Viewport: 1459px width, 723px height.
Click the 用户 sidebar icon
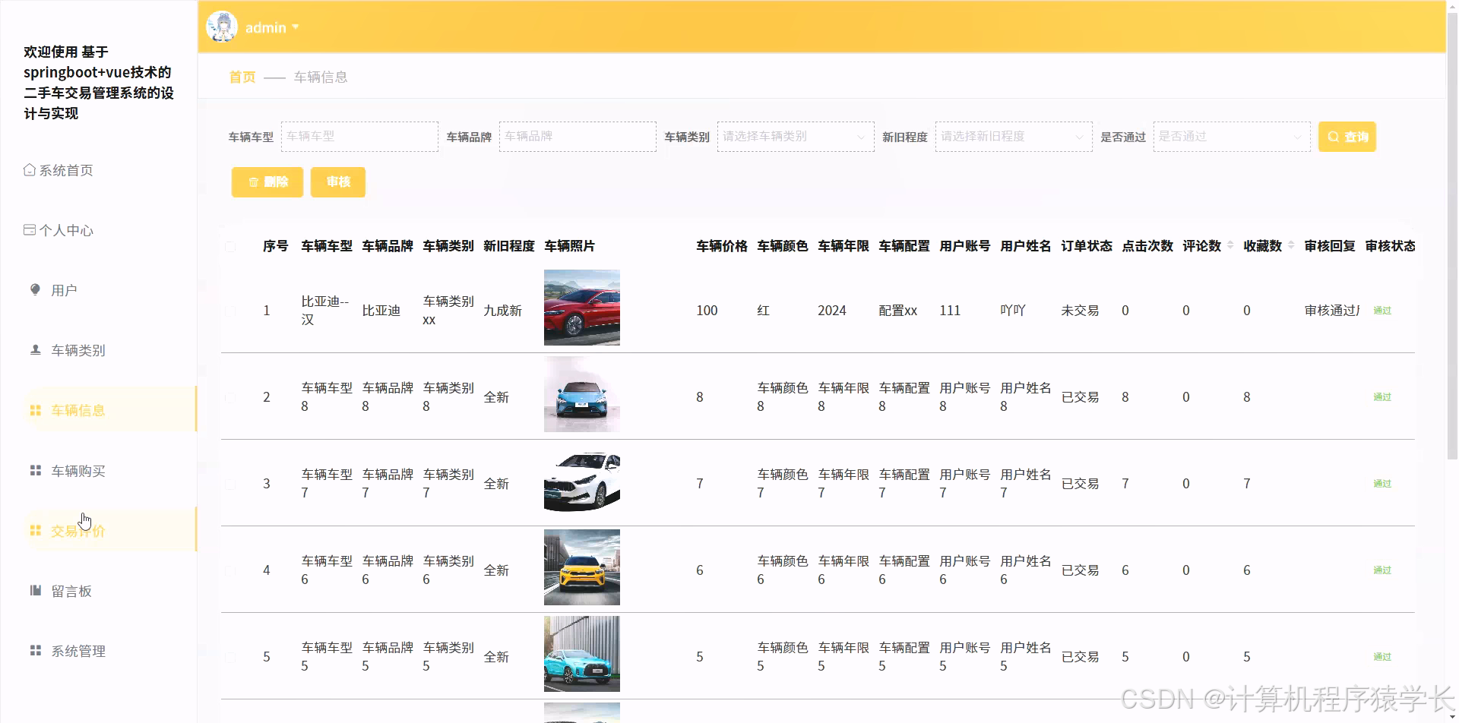[x=35, y=289]
